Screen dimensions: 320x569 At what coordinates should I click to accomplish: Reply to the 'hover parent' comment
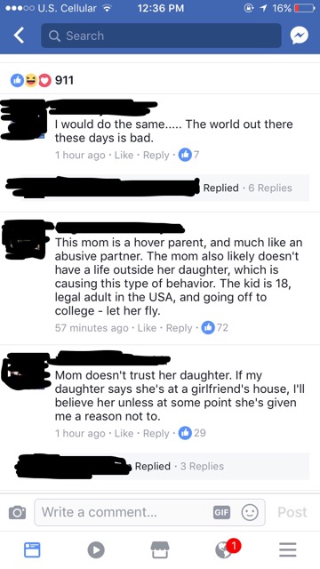(180, 328)
